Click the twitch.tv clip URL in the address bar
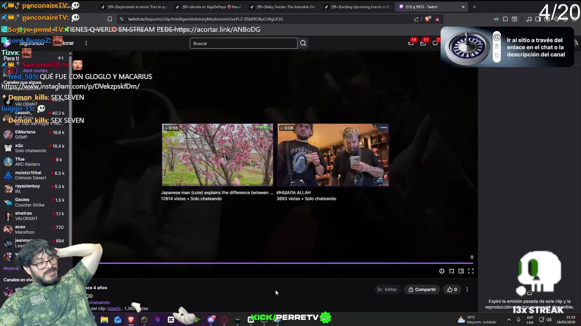The height and width of the screenshot is (326, 581). tap(206, 19)
